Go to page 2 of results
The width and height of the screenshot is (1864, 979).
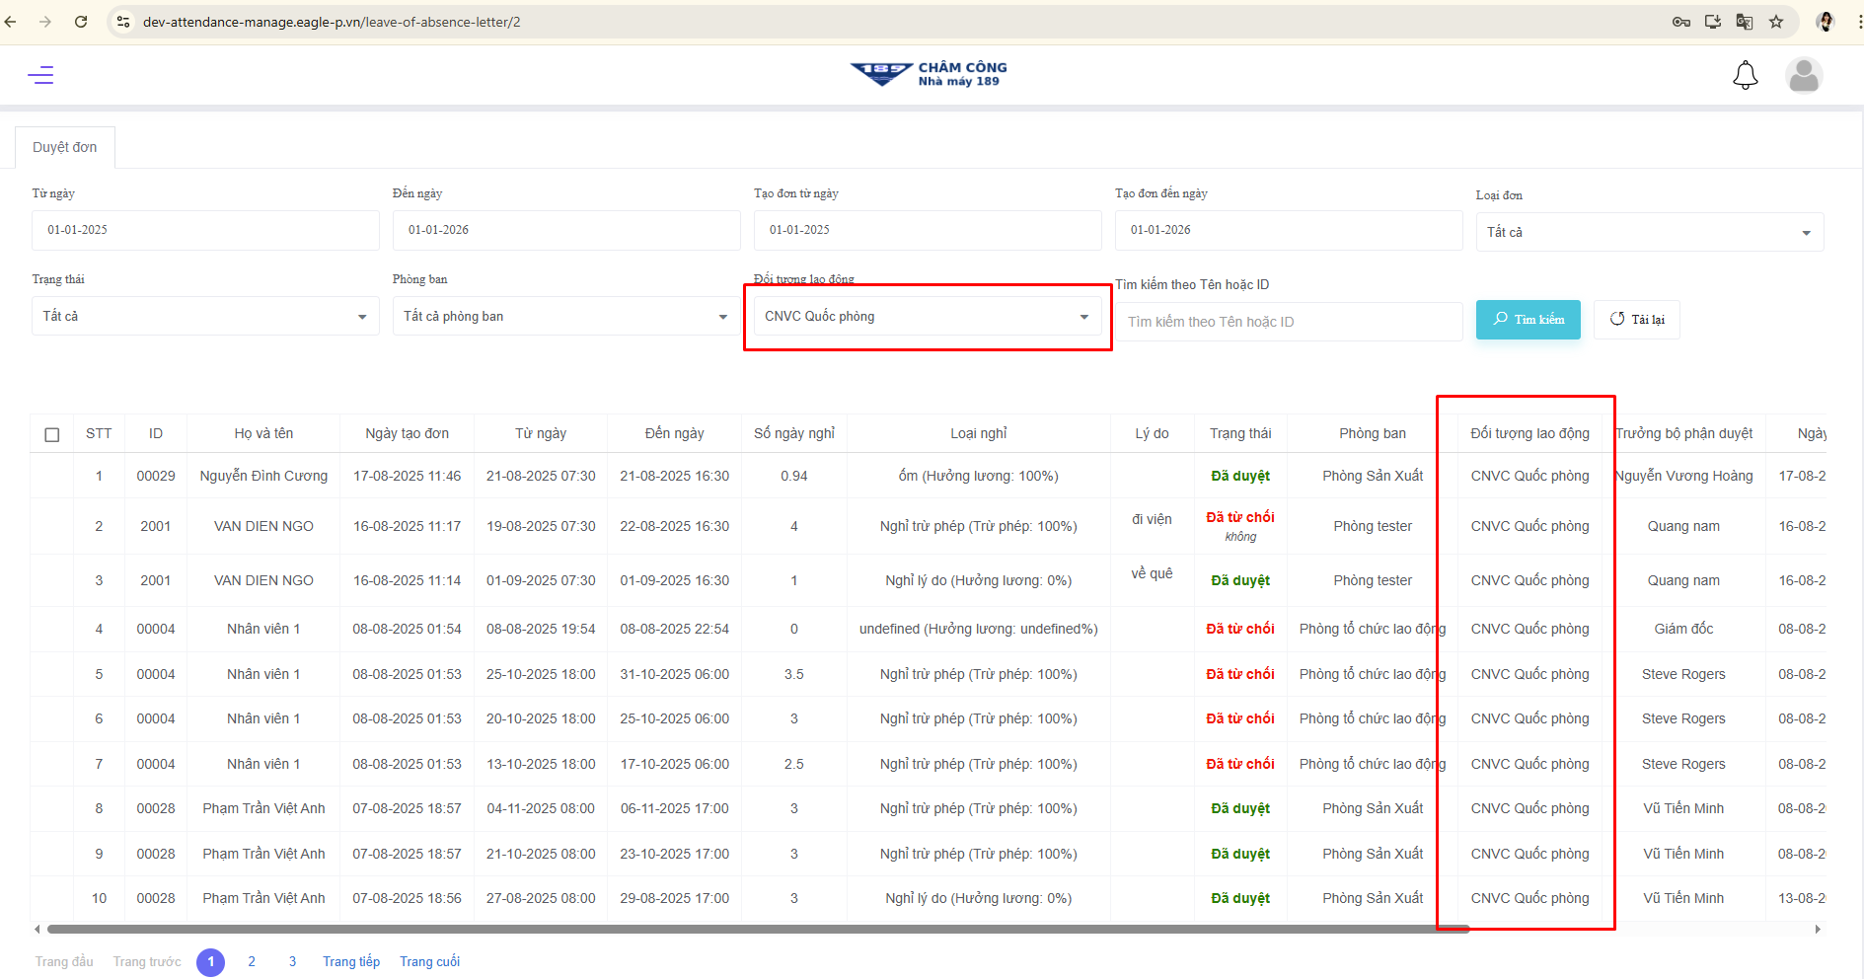pos(252,961)
